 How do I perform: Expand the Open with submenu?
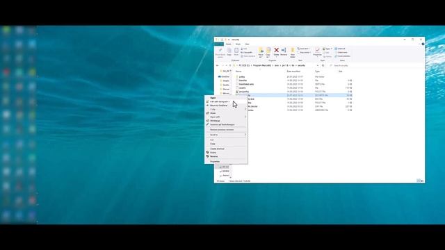point(226,117)
